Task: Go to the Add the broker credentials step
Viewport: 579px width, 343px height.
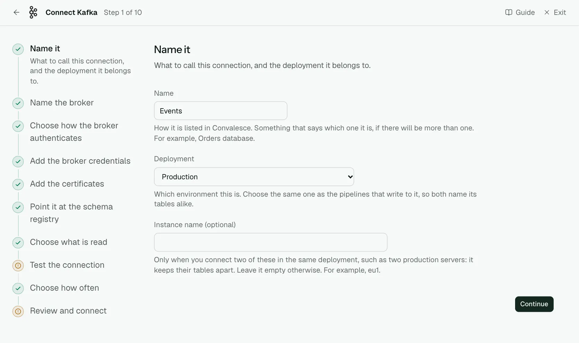Action: [80, 161]
